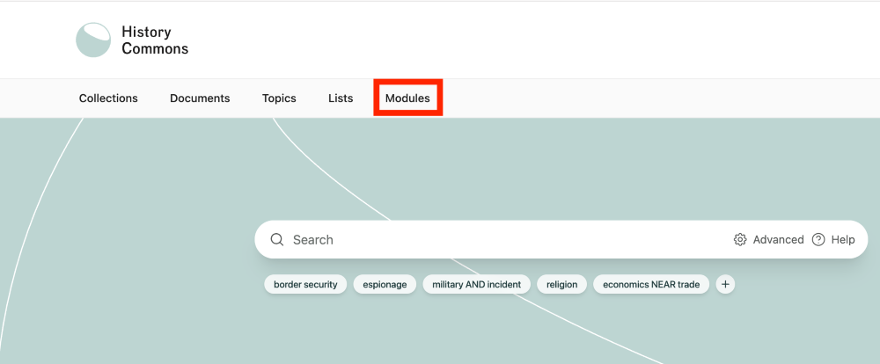Click the word 'History' in site title
Viewport: 880px width, 364px height.
pyautogui.click(x=146, y=32)
